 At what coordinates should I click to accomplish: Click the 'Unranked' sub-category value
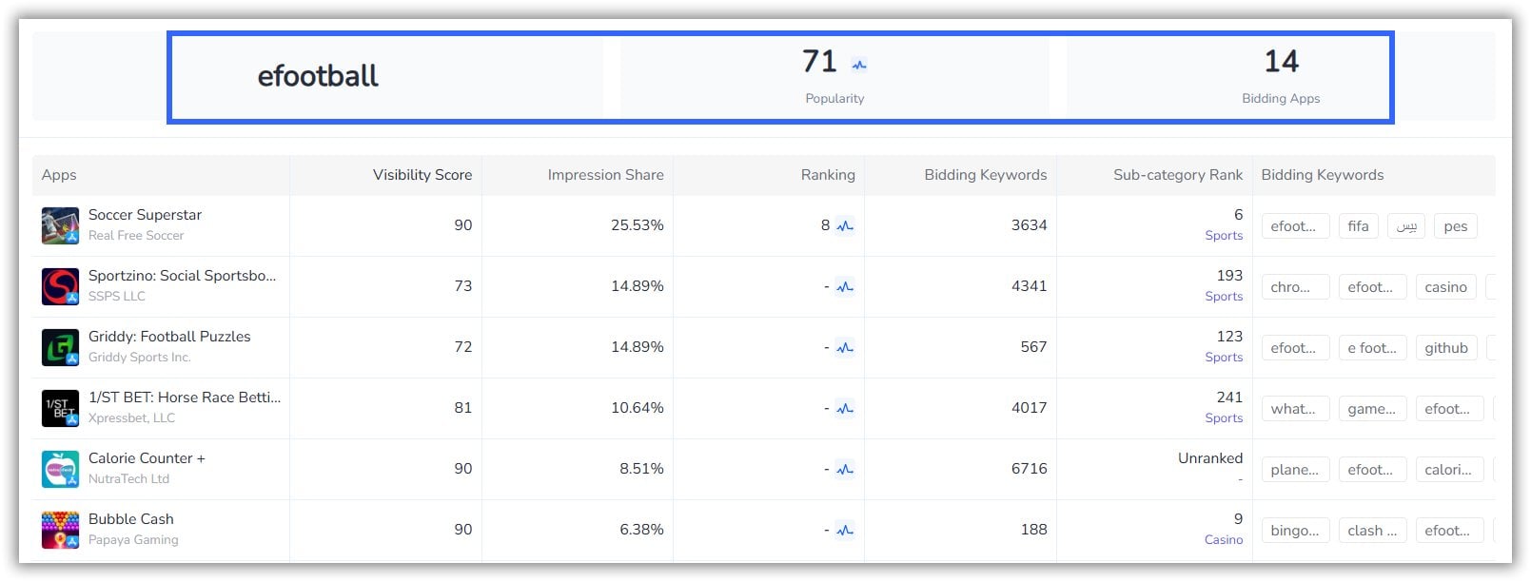point(1210,458)
